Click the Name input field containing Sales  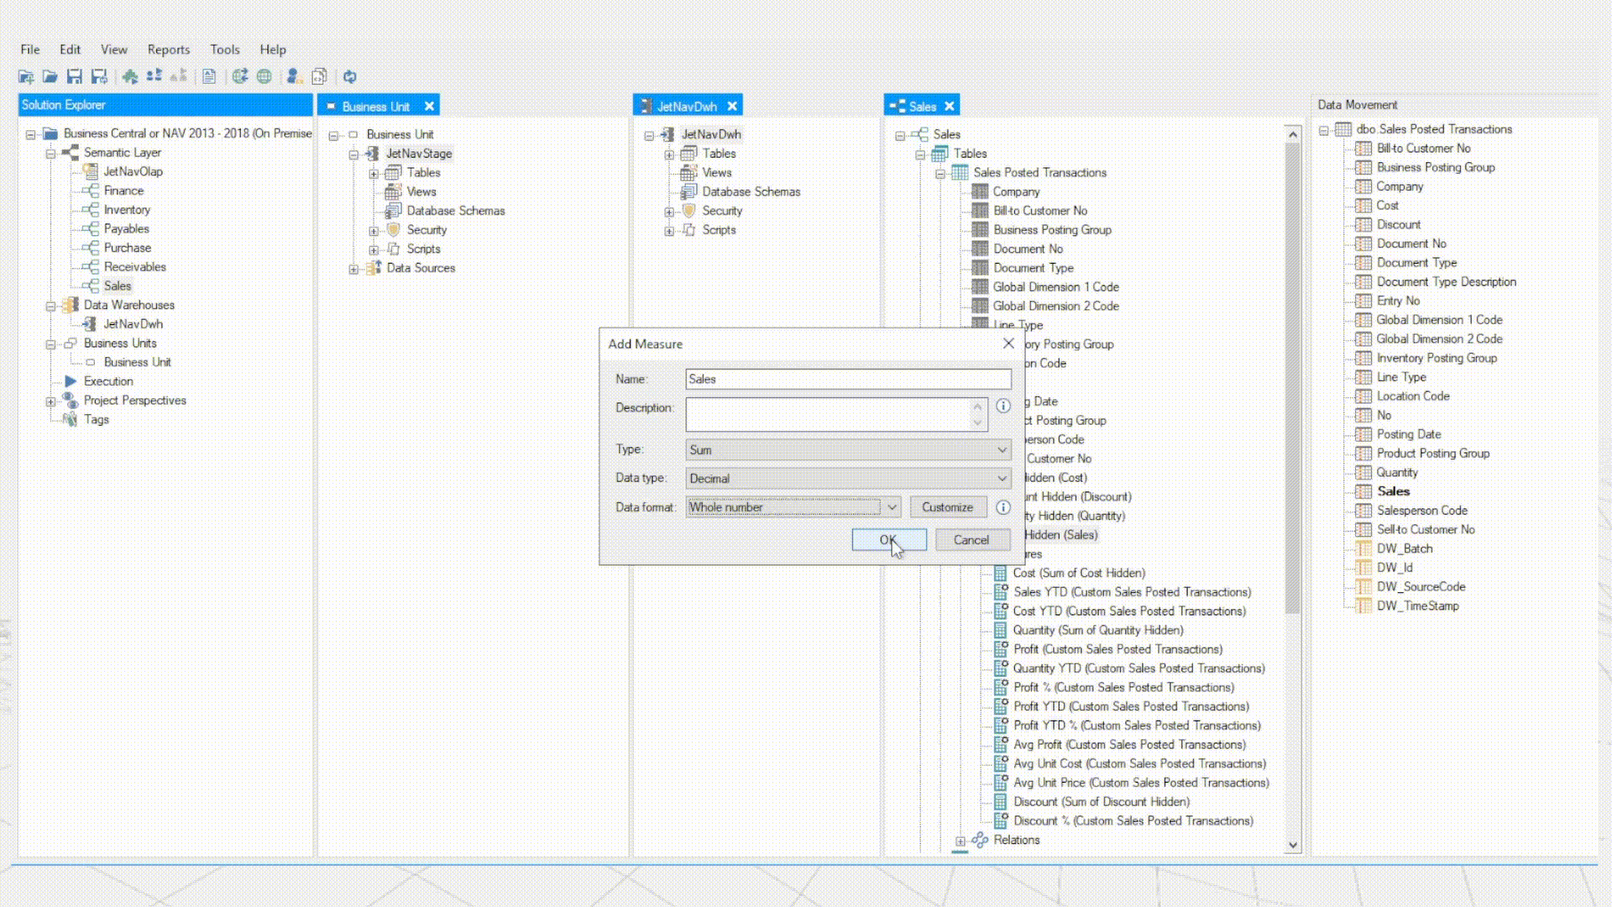pyautogui.click(x=848, y=380)
